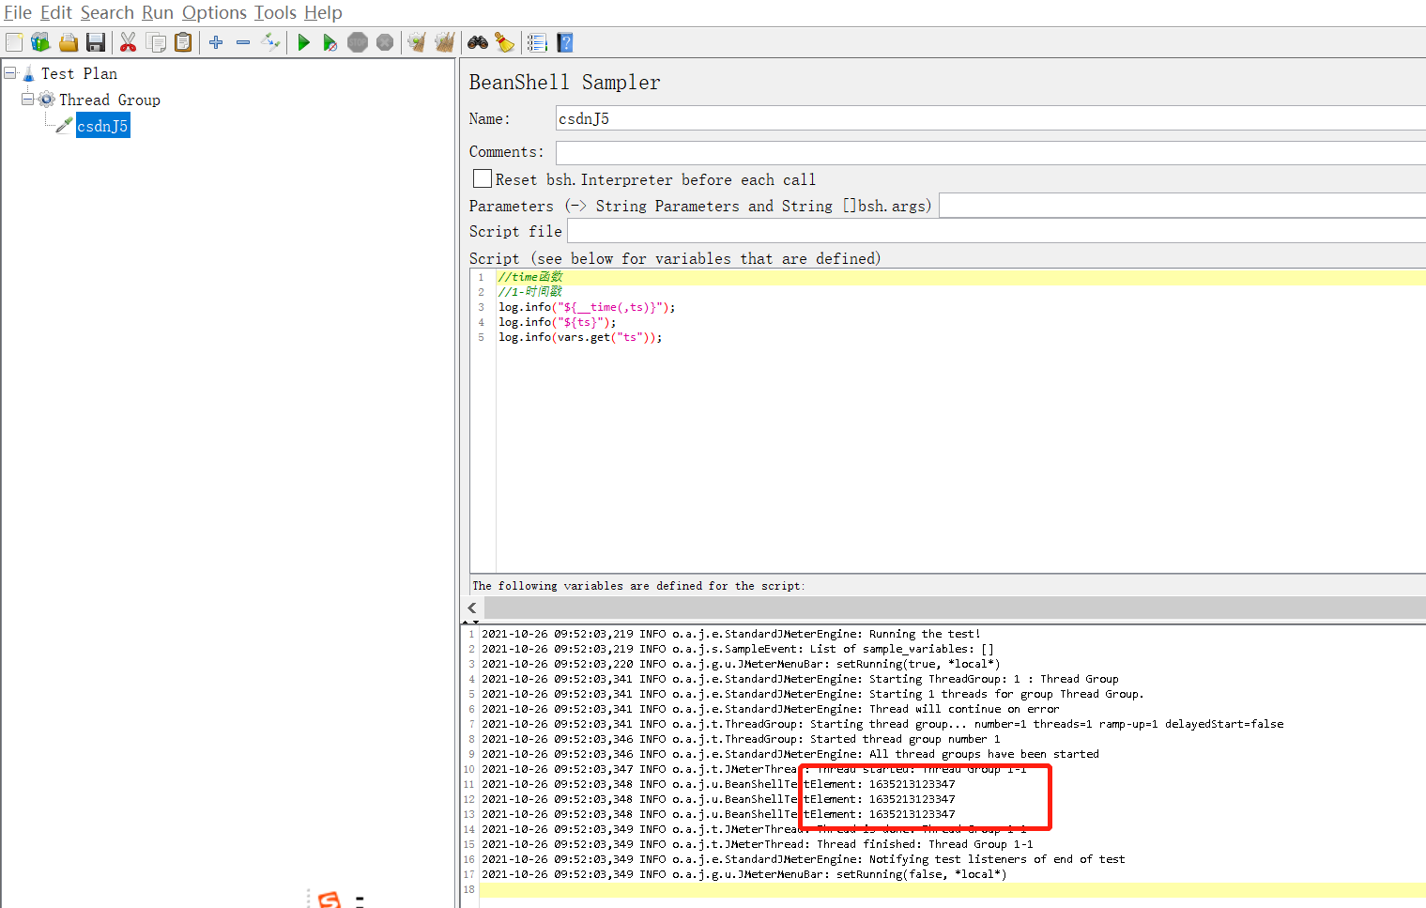Collapse the Test Plan tree node
This screenshot has width=1426, height=908.
tap(9, 72)
